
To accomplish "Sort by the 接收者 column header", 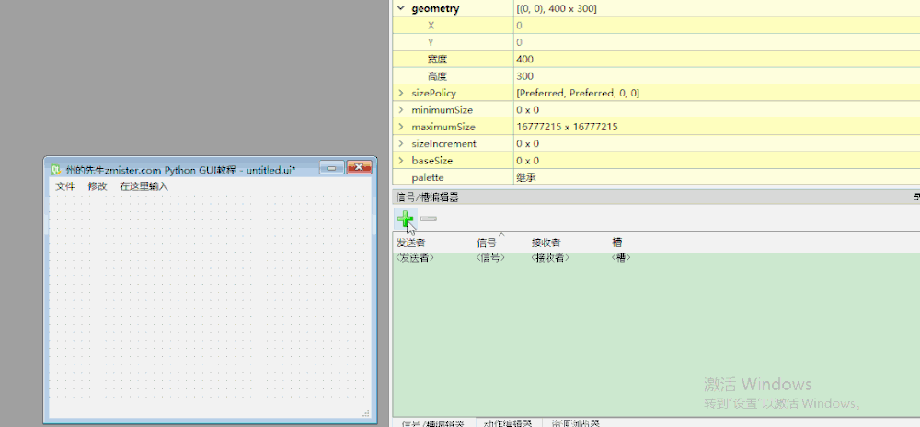I will 546,242.
